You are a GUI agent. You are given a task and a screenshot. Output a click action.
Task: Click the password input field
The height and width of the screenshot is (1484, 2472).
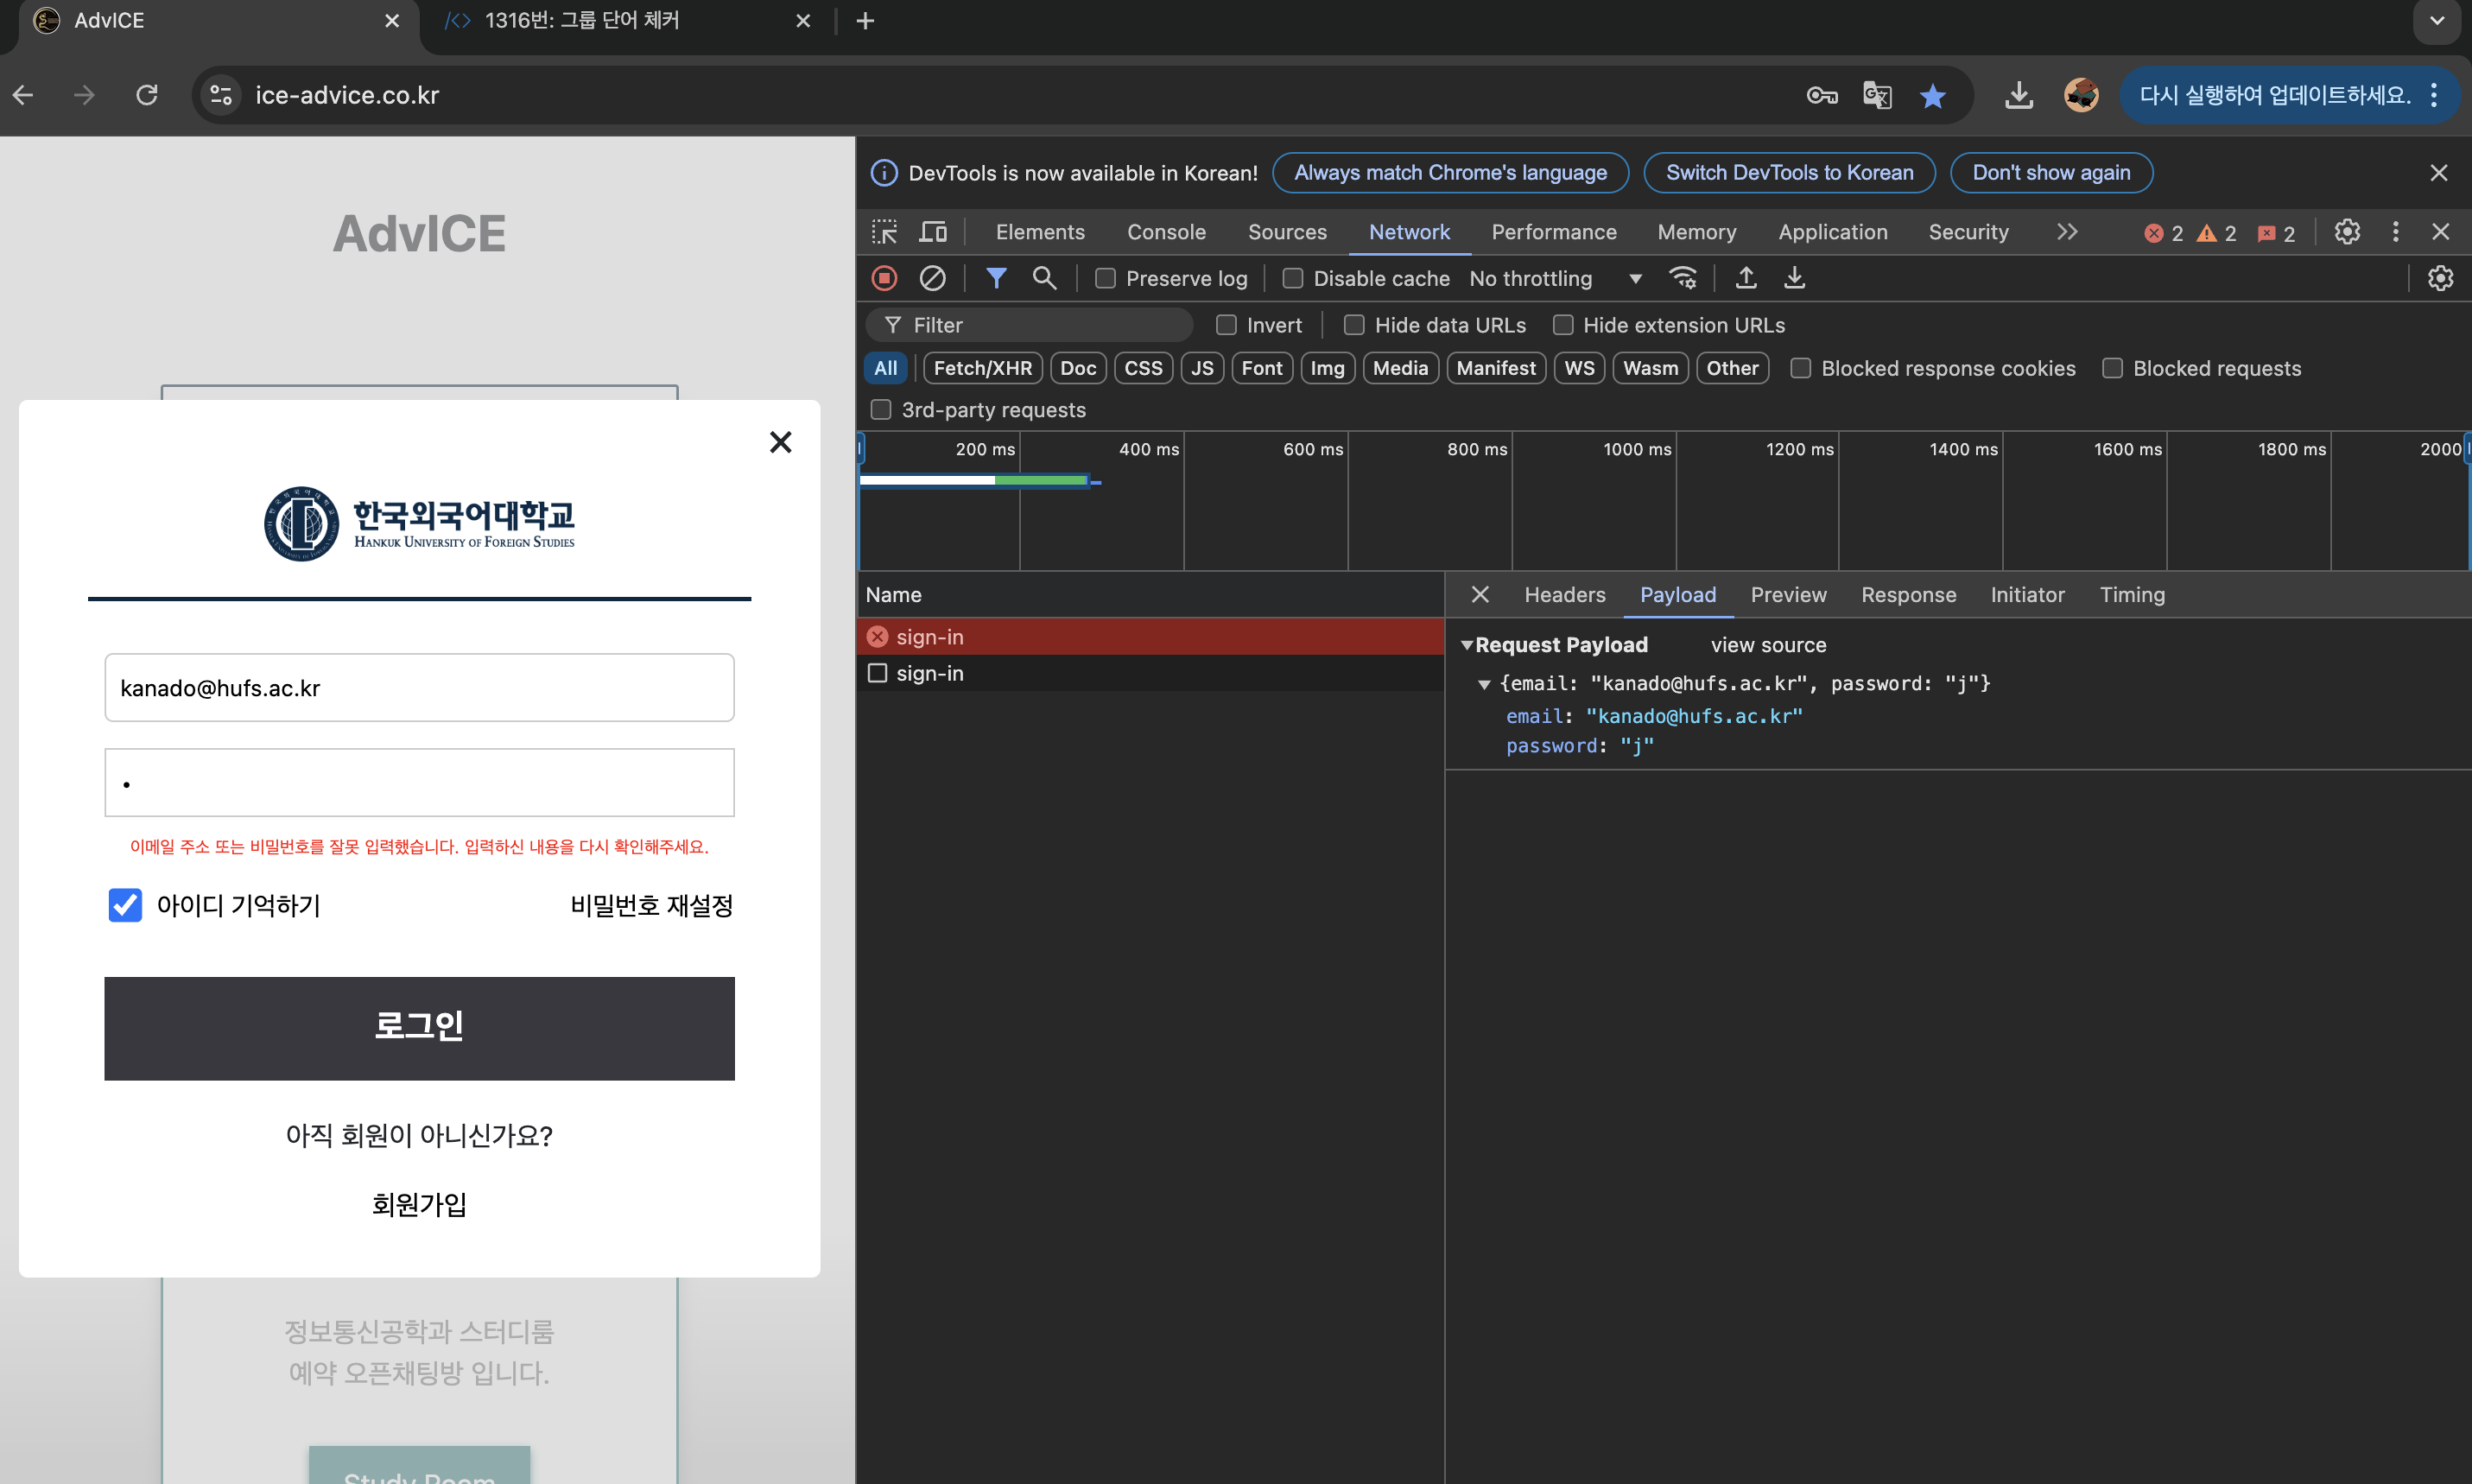click(x=419, y=783)
